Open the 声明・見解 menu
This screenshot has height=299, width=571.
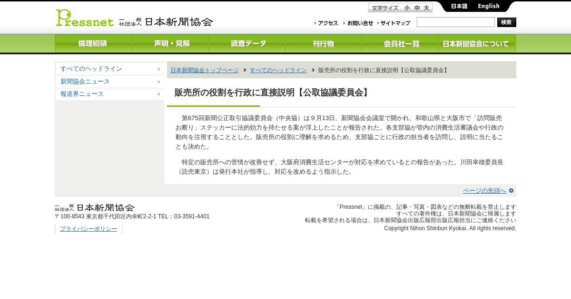tap(170, 44)
